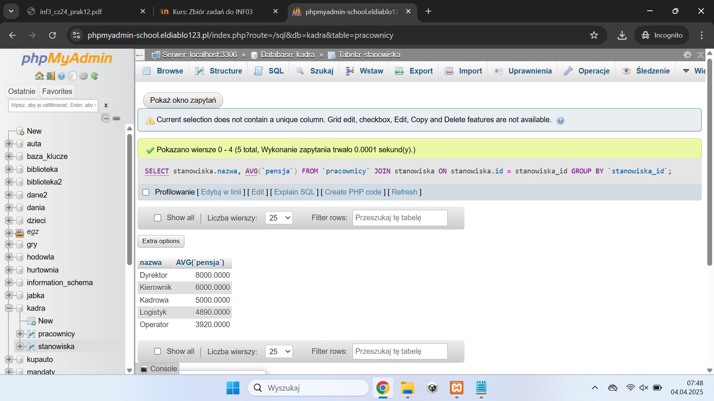Expand the auta database node
Viewport: 714px width, 401px height.
pyautogui.click(x=9, y=144)
